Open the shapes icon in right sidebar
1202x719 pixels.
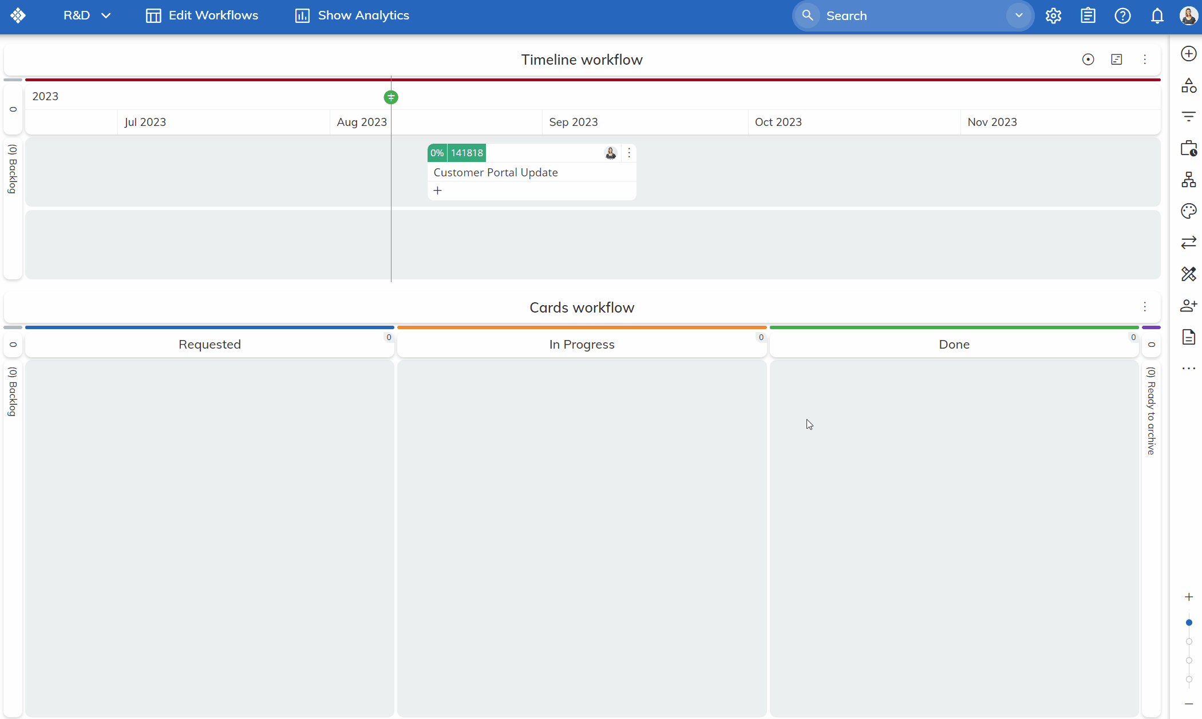[x=1189, y=86]
